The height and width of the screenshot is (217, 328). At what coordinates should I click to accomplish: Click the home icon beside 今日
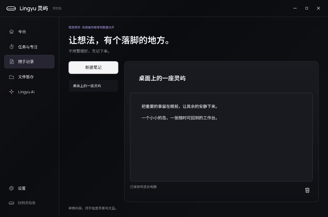tap(11, 32)
